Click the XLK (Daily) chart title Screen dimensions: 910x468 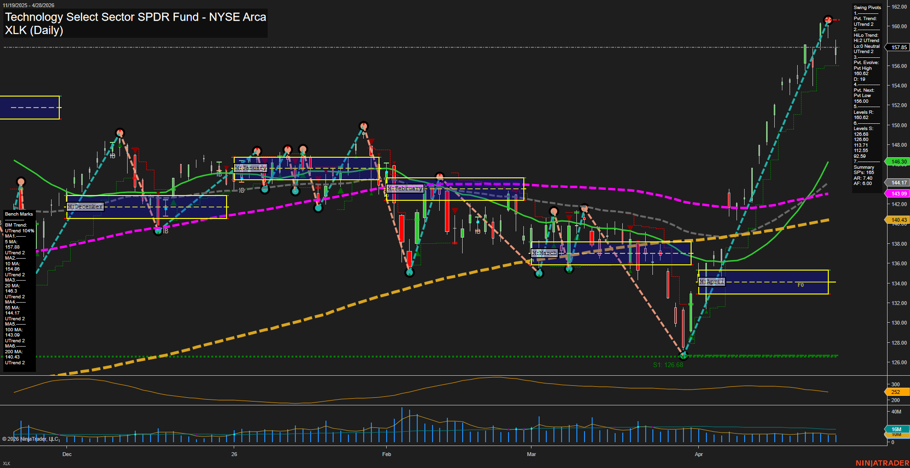click(x=34, y=30)
